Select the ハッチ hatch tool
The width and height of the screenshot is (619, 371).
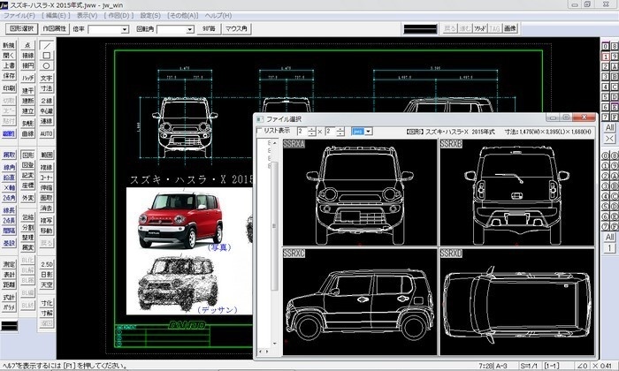(x=27, y=78)
